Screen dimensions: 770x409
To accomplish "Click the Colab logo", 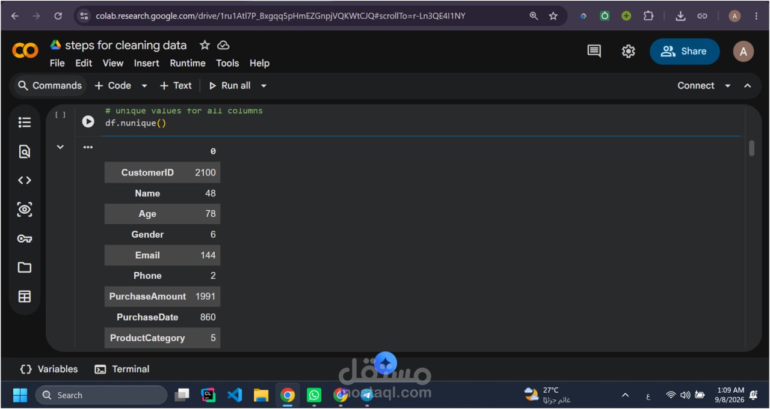I will 25,51.
